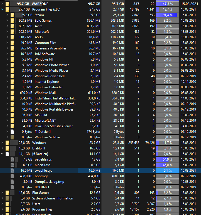Click the 1.141 folder count for Program Files (x86)

point(151,9)
